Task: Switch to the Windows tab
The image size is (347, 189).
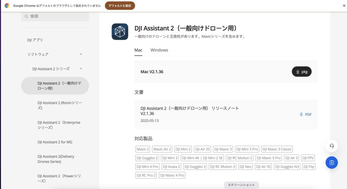Action: (159, 50)
